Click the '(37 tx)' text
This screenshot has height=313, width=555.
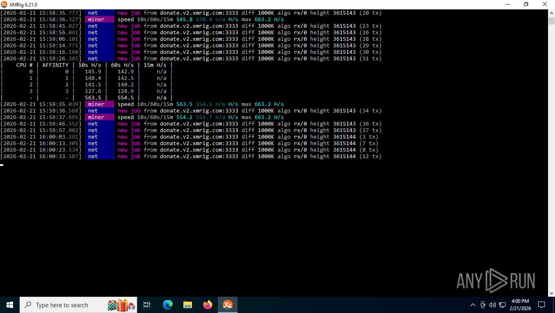pos(371,130)
